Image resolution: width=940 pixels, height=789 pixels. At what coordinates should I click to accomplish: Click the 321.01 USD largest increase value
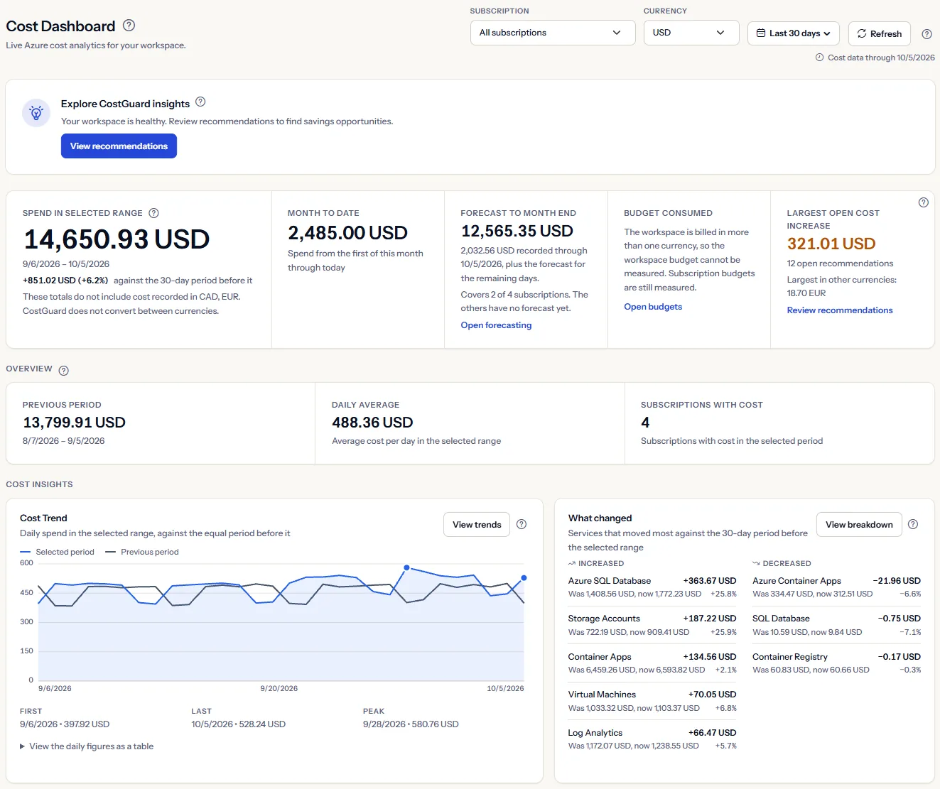point(831,244)
